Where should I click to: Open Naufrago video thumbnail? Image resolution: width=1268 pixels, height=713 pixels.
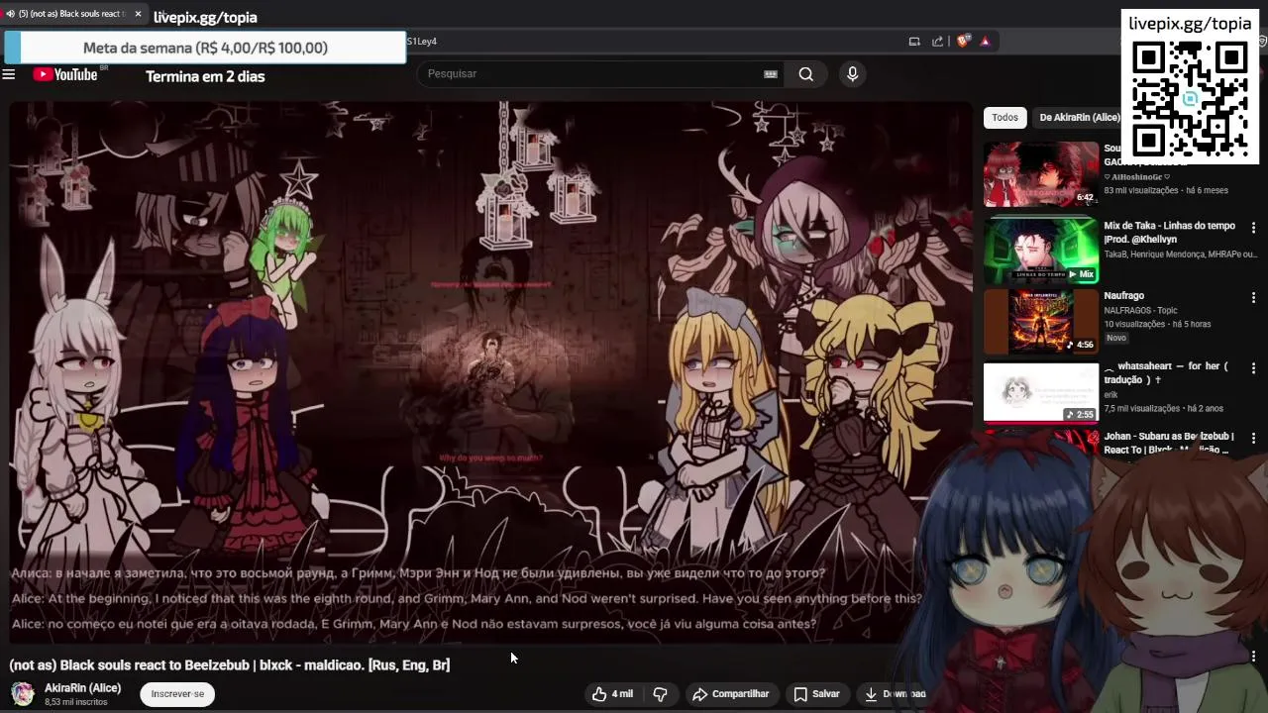[x=1041, y=321]
